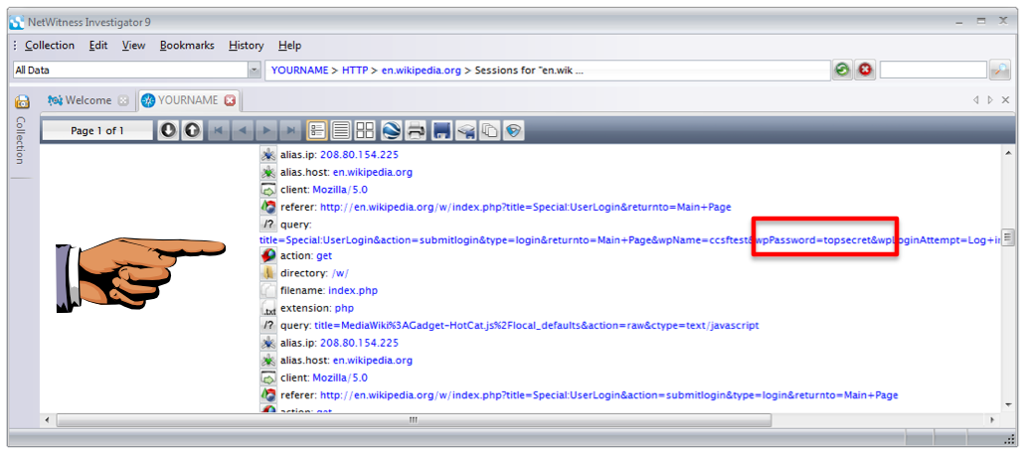Screen dimensions: 1025x454
Task: Switch to plain lines list view icon
Action: (341, 131)
